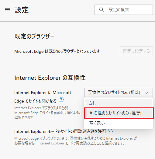Open the hamburger navigation menu

8,10
